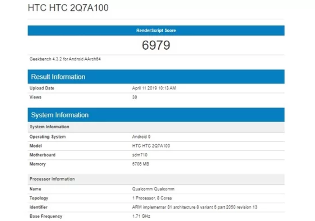The height and width of the screenshot is (221, 315).
Task: Click the score value 6979
Action: coord(156,45)
